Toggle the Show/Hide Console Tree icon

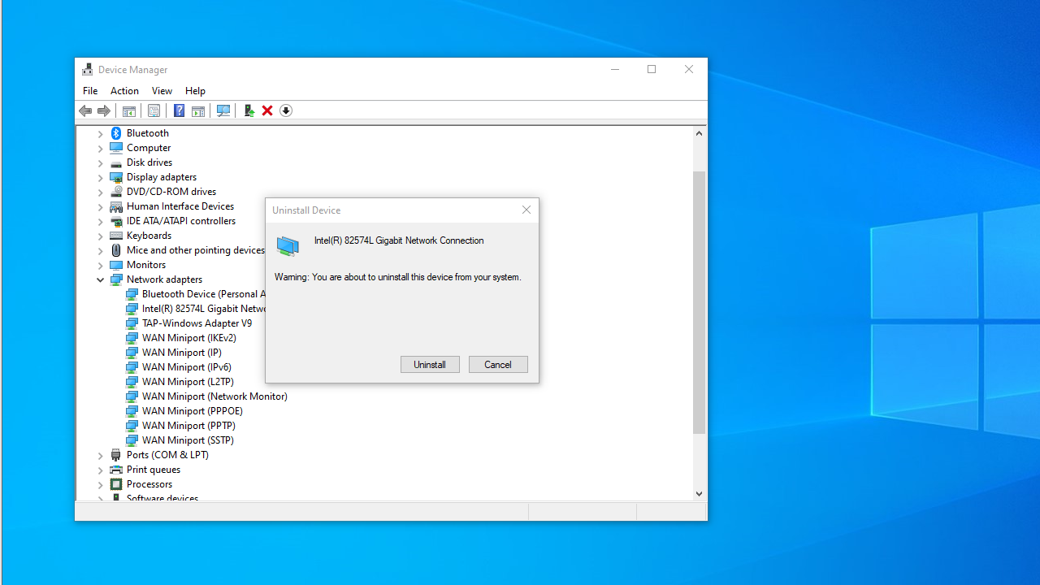tap(128, 110)
